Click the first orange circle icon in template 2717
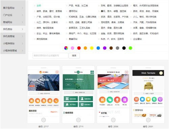169x129 pixels. [31, 101]
